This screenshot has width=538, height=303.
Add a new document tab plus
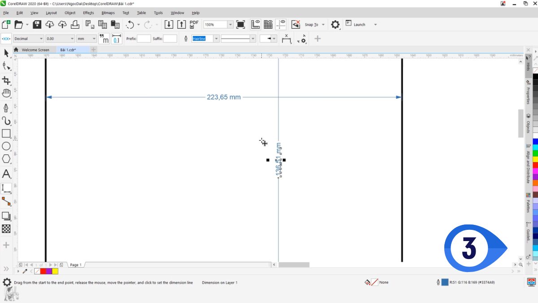point(93,50)
